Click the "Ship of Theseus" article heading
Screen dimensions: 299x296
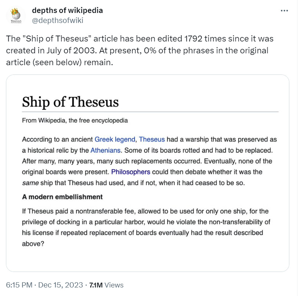coord(70,102)
